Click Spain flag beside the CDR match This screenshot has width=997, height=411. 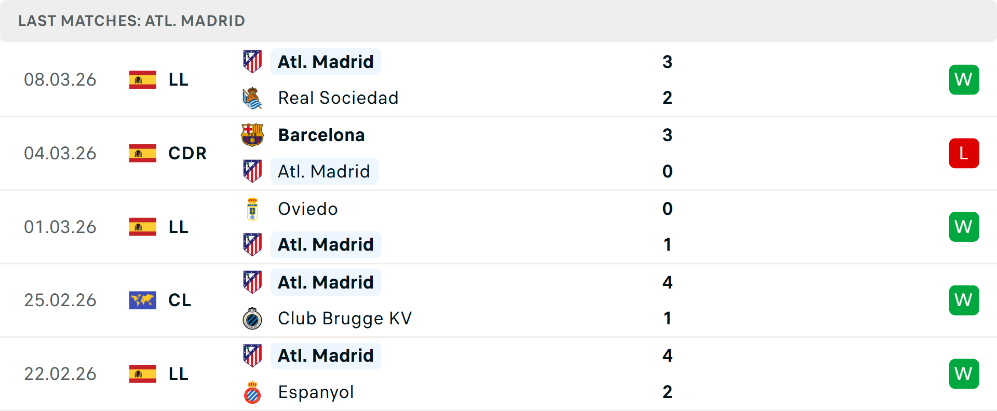point(143,153)
